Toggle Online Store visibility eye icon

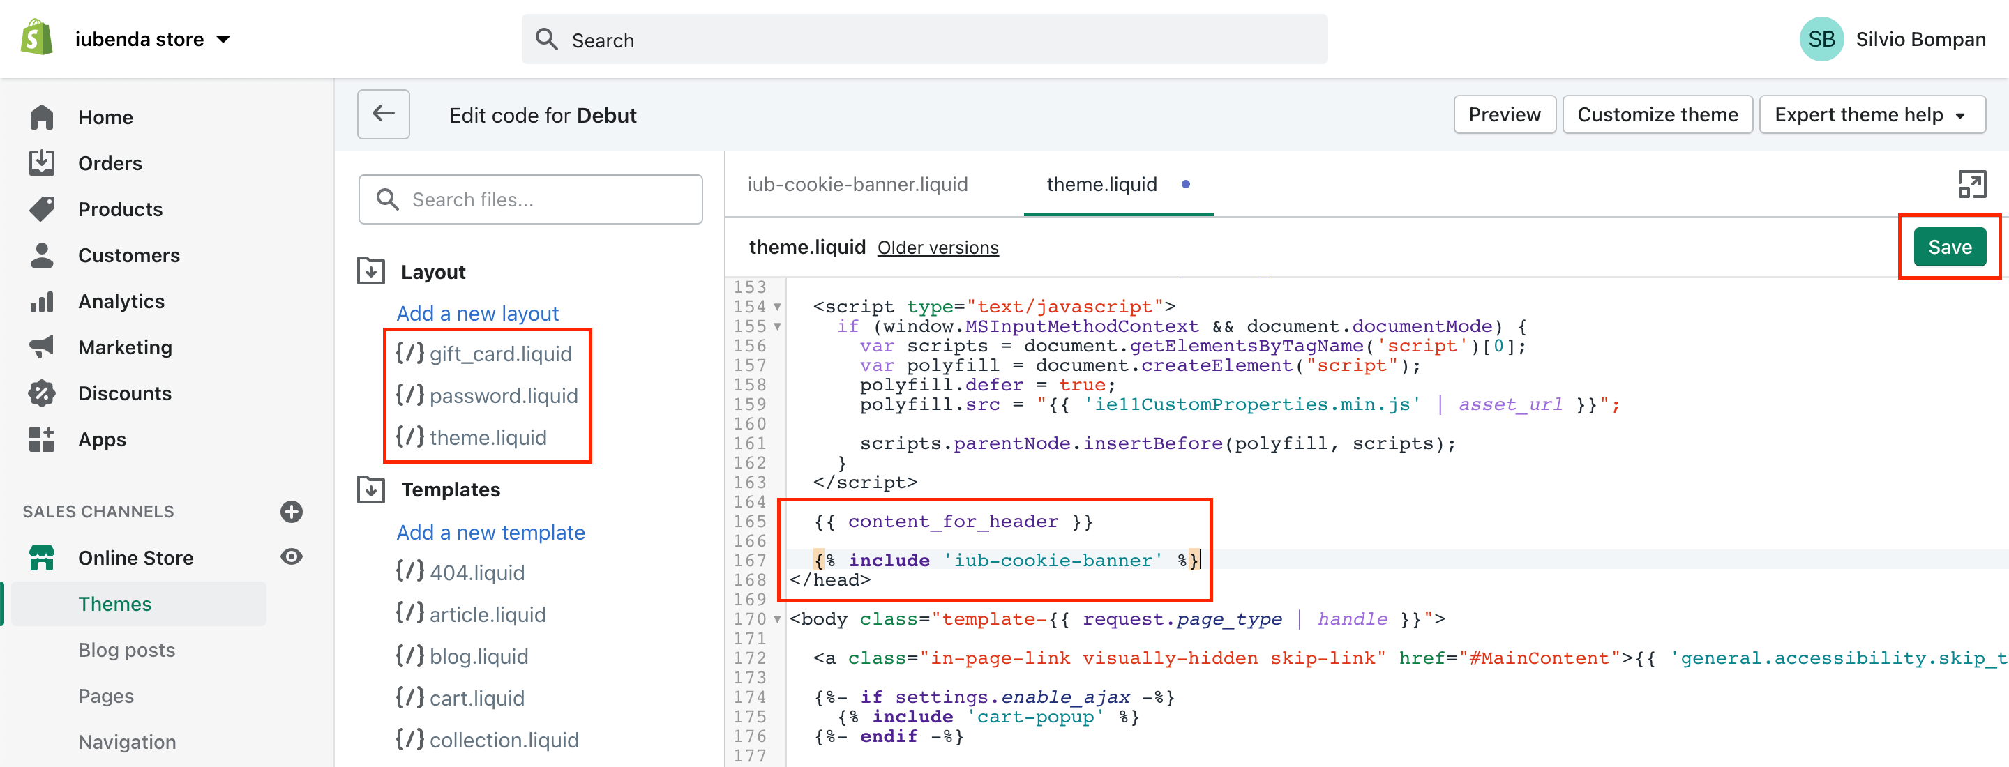(x=291, y=556)
